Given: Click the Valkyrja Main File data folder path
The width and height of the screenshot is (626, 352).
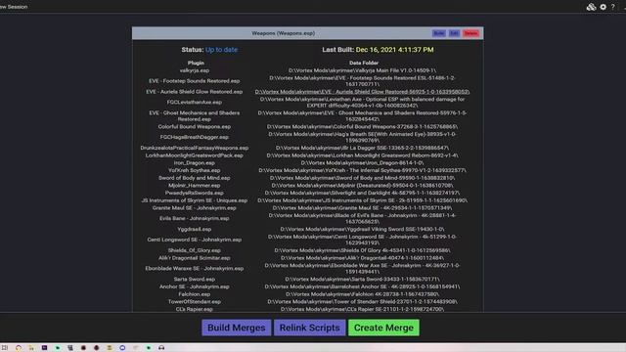Looking at the screenshot, I should (x=362, y=70).
